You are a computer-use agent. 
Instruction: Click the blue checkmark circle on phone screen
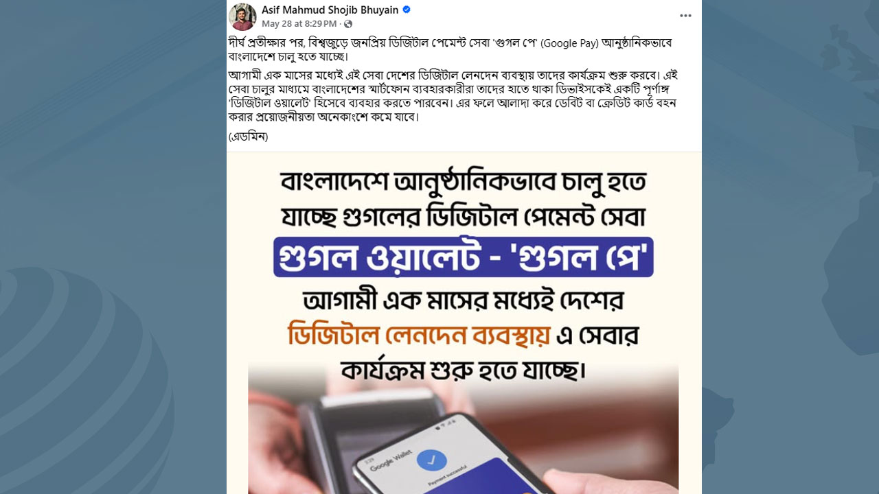[431, 460]
